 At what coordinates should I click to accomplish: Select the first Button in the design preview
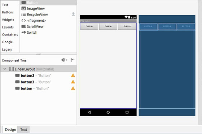tap(89, 26)
